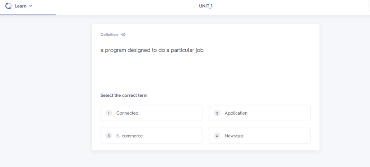
Task: Click the 'Select the correct term' prompt
Action: (x=124, y=96)
